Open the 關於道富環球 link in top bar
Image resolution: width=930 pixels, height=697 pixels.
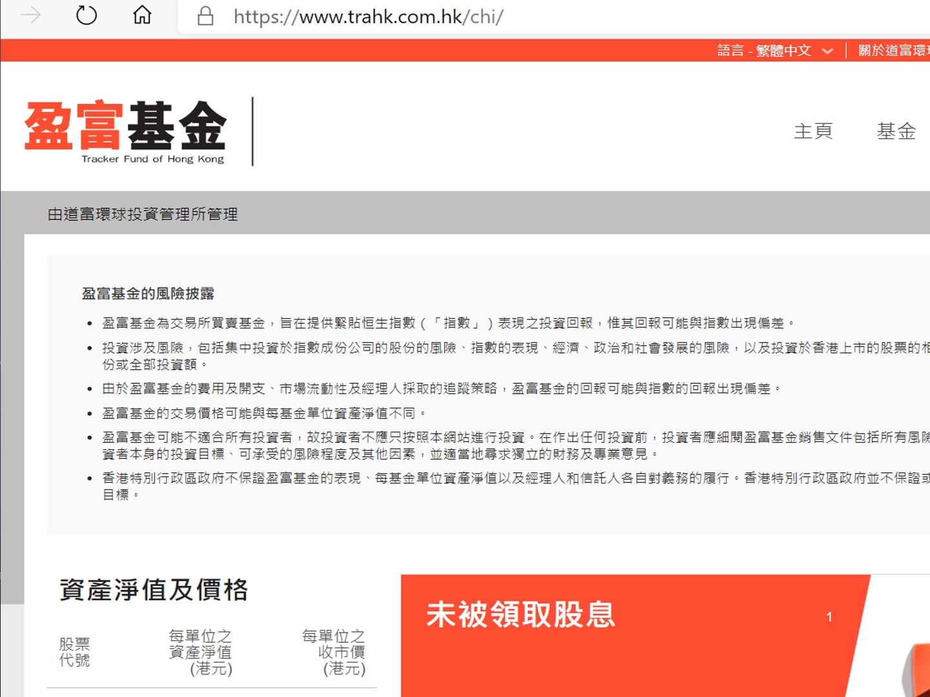[x=894, y=50]
